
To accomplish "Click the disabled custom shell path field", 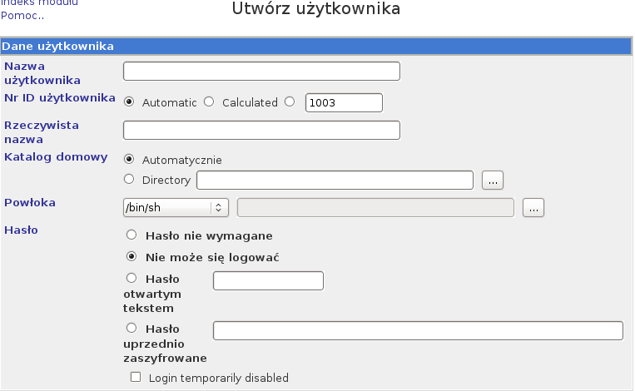I will pos(375,208).
